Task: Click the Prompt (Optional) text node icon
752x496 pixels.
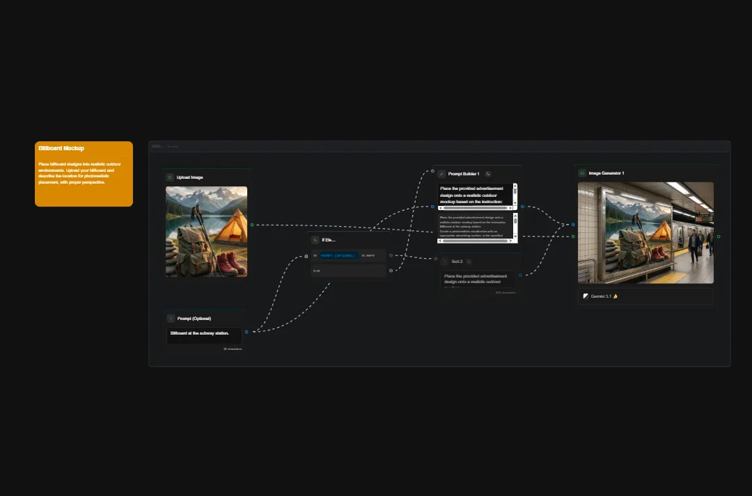Action: tap(171, 319)
